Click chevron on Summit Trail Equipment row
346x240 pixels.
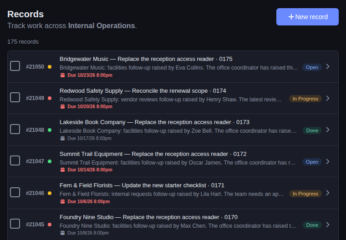[328, 161]
